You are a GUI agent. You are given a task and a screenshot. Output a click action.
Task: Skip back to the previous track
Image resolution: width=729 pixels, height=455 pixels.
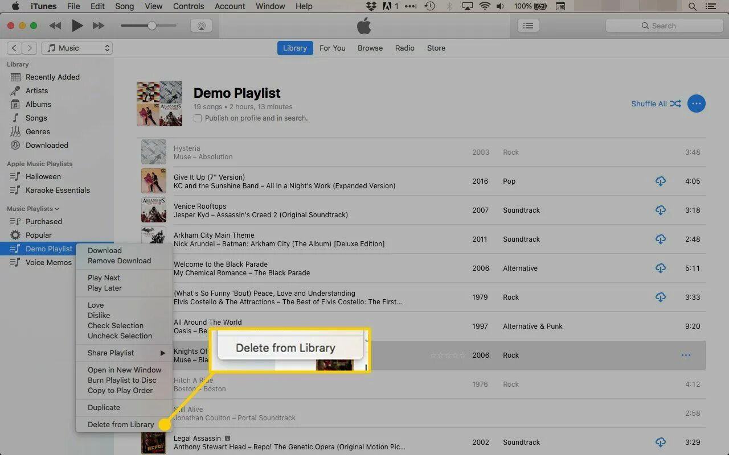[55, 26]
